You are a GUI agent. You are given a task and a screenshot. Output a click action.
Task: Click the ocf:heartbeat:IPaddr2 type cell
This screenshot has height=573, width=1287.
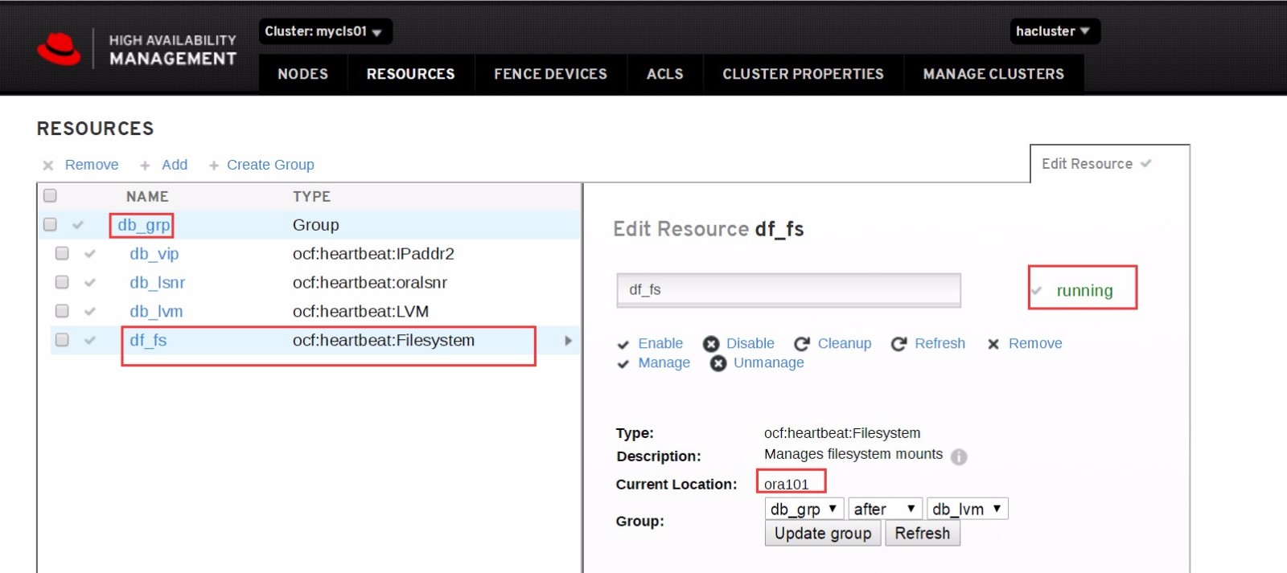coord(373,254)
